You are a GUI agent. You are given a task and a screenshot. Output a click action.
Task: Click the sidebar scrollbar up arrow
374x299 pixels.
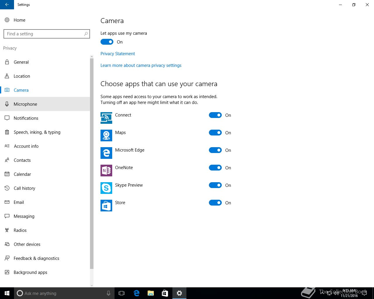coord(92,57)
